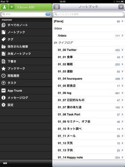Click the 保存された検索 folder search icon
The height and width of the screenshot is (167, 125).
coord(3,47)
